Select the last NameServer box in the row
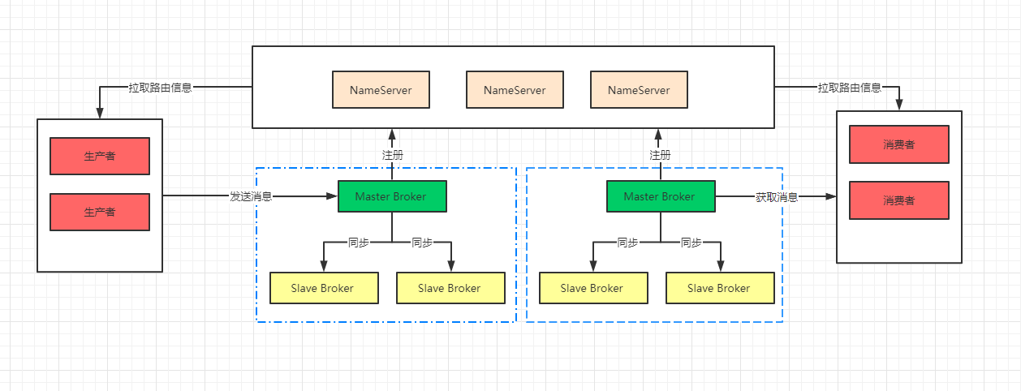The image size is (1021, 391). [x=639, y=90]
